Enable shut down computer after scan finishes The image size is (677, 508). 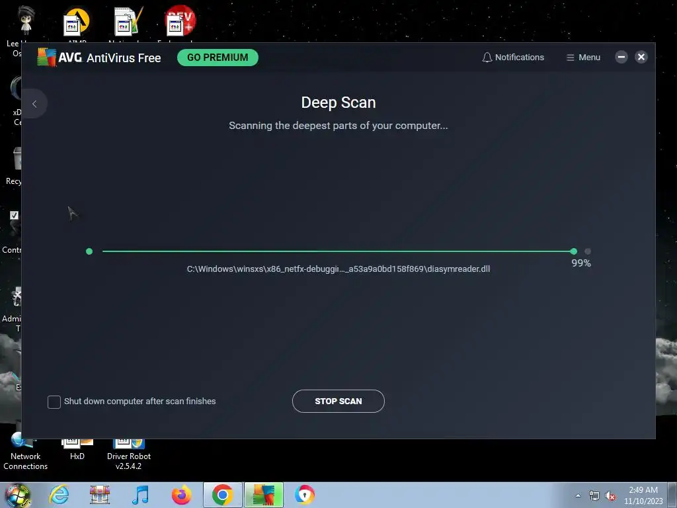pos(54,402)
